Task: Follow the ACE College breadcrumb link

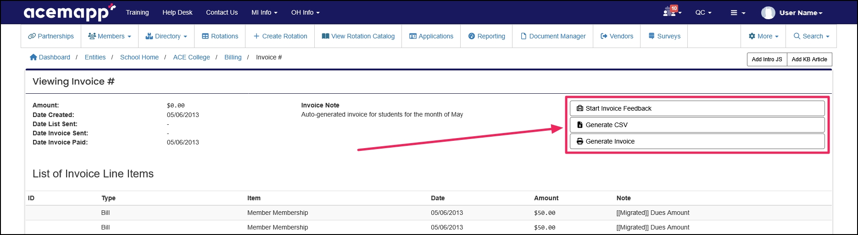Action: (191, 57)
